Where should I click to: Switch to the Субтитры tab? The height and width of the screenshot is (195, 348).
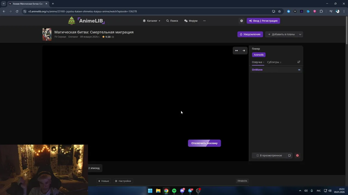pyautogui.click(x=274, y=62)
